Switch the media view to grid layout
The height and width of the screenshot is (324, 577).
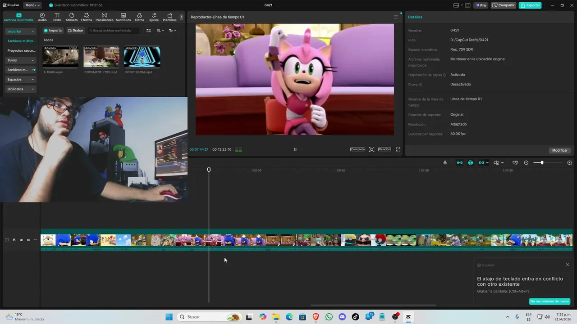click(149, 31)
